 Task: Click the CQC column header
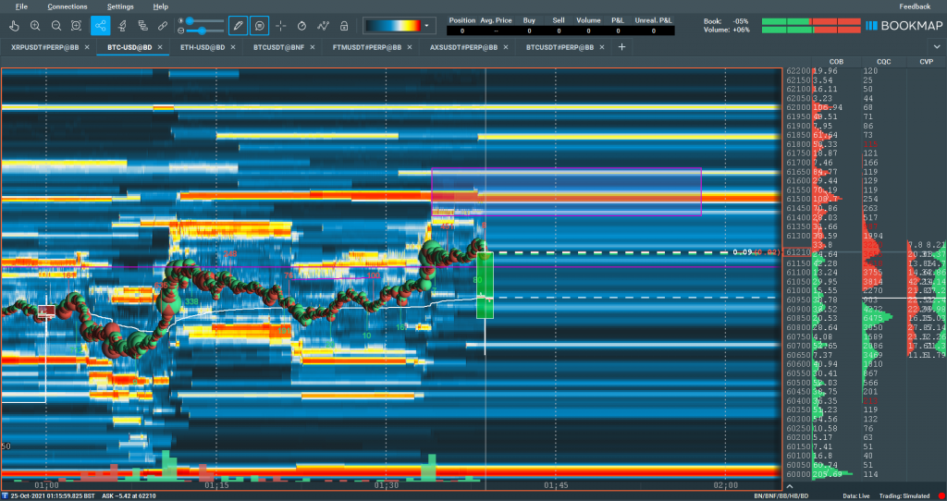(883, 62)
